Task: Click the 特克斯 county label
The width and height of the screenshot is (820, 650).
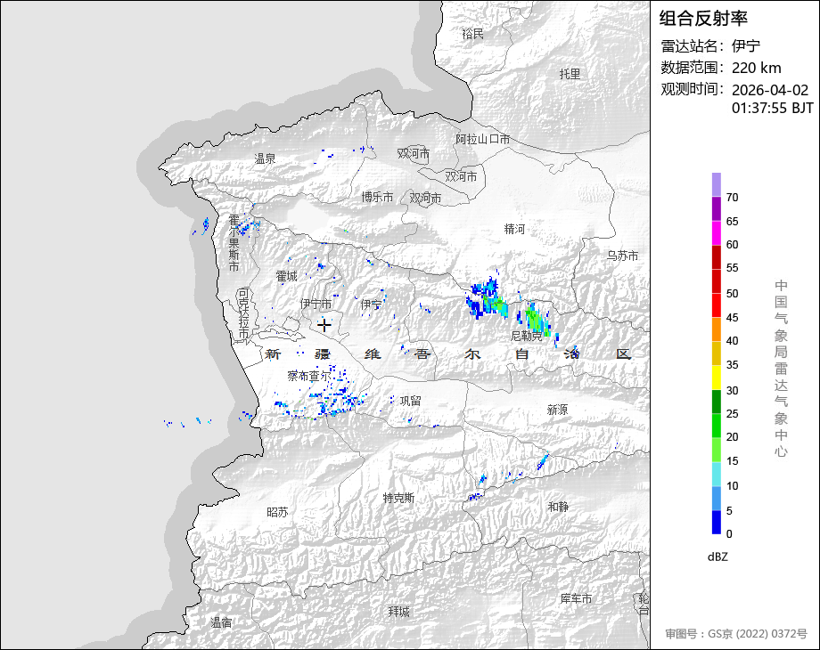Action: coord(399,498)
